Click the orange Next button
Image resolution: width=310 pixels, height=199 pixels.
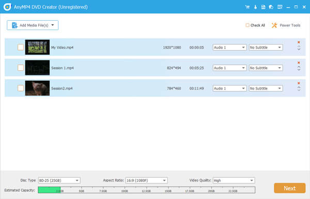290,188
